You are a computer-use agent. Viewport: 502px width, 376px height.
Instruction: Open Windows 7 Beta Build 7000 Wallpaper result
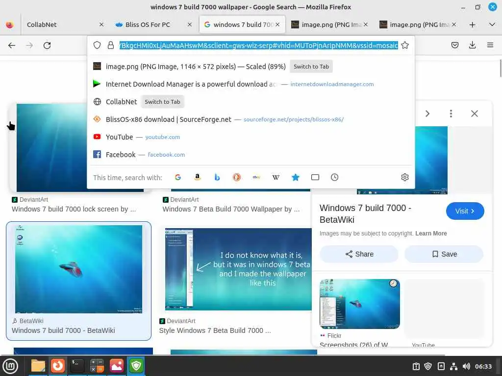pos(231,209)
